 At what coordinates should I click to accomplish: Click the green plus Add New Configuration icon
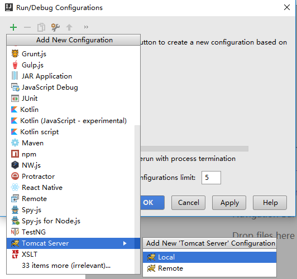[x=13, y=27]
